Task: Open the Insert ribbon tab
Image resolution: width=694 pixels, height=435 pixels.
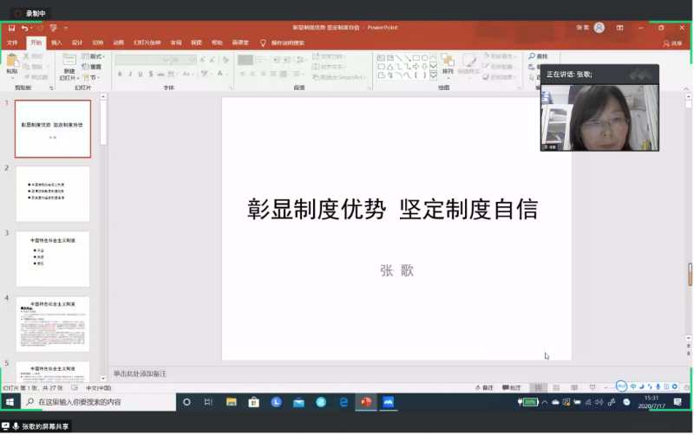Action: point(56,42)
